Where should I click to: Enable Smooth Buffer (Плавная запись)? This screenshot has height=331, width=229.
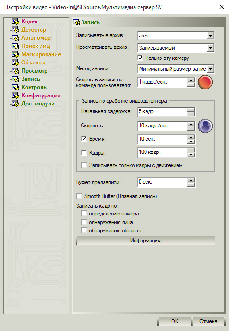click(x=79, y=196)
